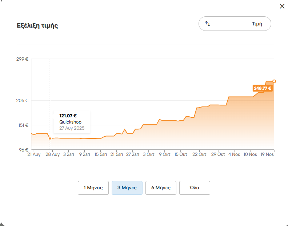The height and width of the screenshot is (226, 288).
Task: Click the 9 Σεπ date label
Action: (84, 154)
